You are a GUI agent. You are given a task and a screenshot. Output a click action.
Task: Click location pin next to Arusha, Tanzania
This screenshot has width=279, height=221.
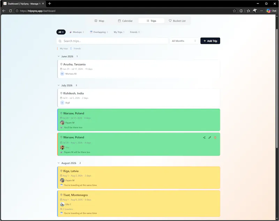click(x=61, y=64)
